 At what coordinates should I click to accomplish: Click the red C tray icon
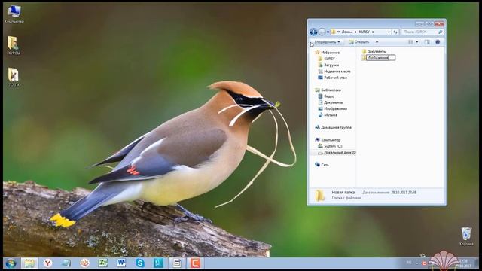(424, 263)
